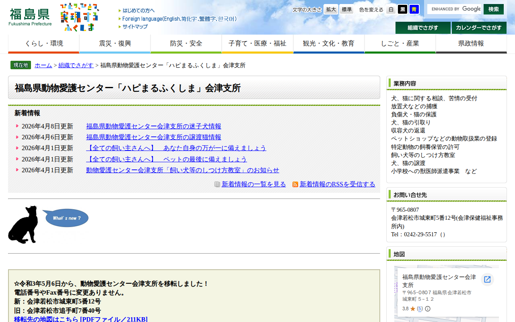Image resolution: width=515 pixels, height=322 pixels.
Task: Click カレンダーでさがす button
Action: [x=479, y=28]
